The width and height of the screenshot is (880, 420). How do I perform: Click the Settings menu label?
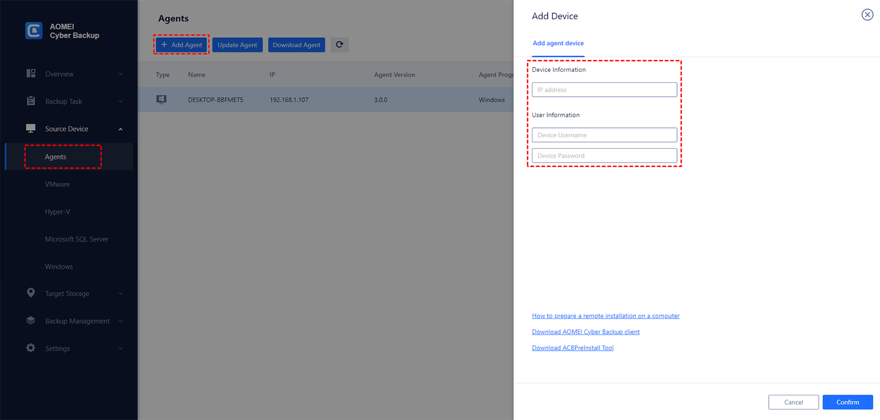(57, 349)
